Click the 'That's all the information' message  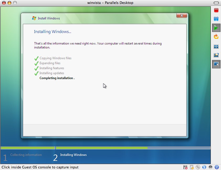tap(98, 45)
